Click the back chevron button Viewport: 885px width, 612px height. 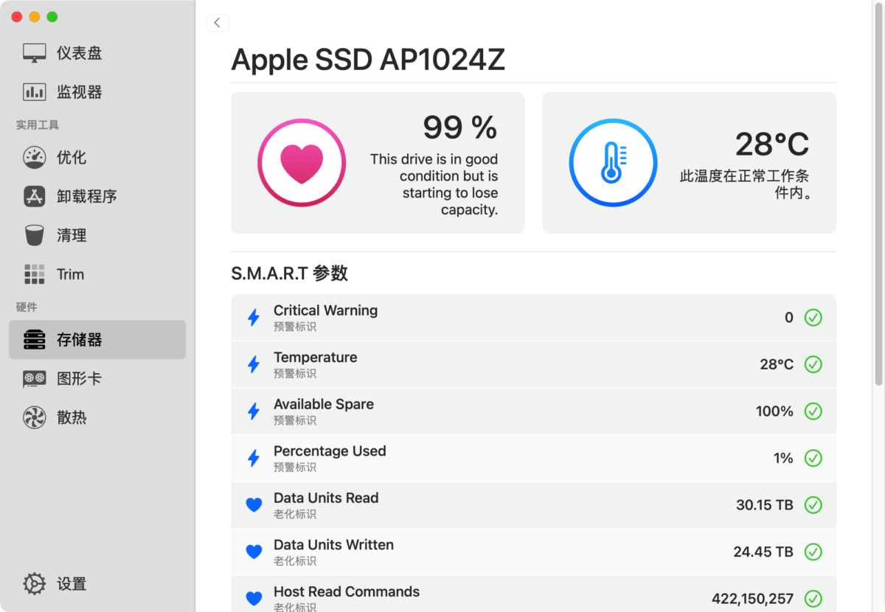pyautogui.click(x=217, y=23)
